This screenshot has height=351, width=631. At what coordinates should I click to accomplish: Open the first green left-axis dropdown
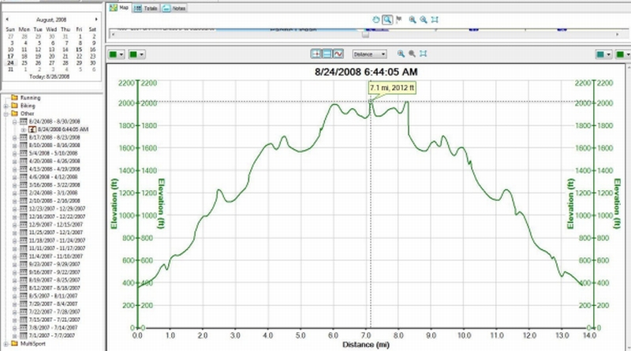[117, 54]
